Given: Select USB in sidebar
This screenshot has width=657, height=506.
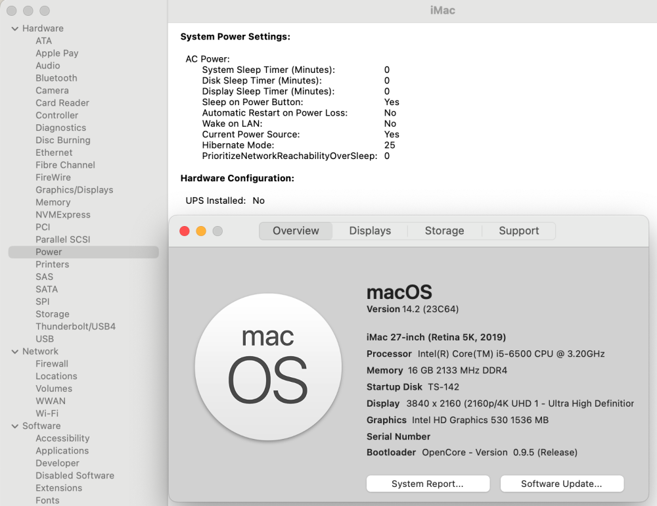Looking at the screenshot, I should click(x=45, y=339).
